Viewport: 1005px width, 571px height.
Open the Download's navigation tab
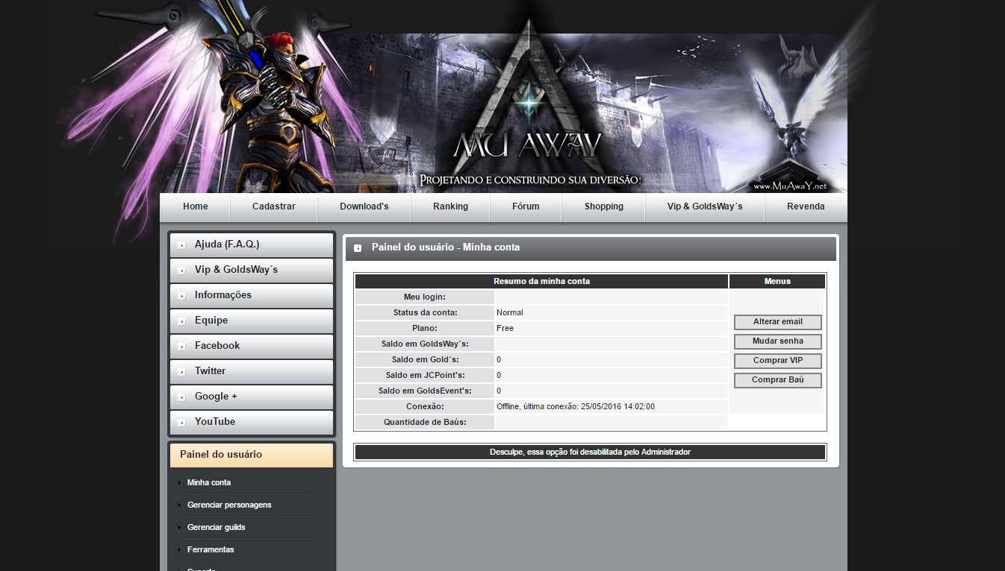364,206
